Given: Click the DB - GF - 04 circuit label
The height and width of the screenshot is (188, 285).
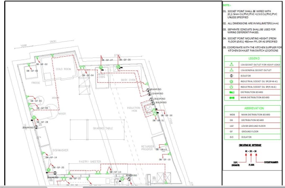Looking at the screenshot, I should [88, 75].
